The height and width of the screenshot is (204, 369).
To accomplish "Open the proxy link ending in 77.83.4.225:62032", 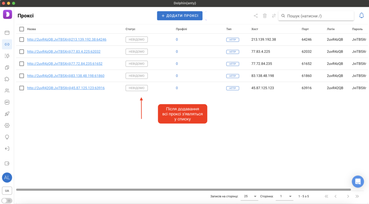I will pos(64,52).
